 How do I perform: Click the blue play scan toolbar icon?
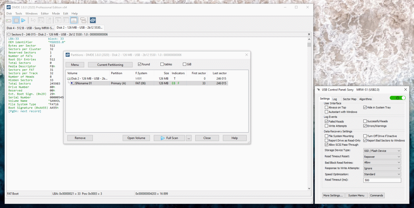pyautogui.click(x=23, y=20)
